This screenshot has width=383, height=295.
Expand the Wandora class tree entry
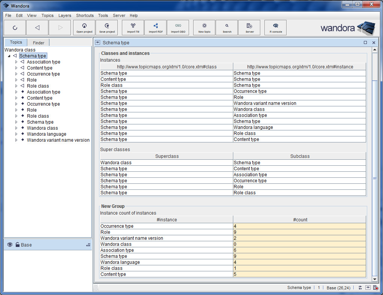pos(16,128)
